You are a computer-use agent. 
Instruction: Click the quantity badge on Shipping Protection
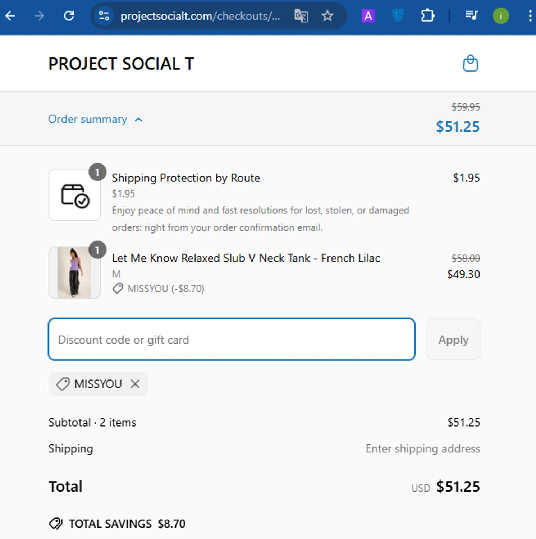coord(97,172)
